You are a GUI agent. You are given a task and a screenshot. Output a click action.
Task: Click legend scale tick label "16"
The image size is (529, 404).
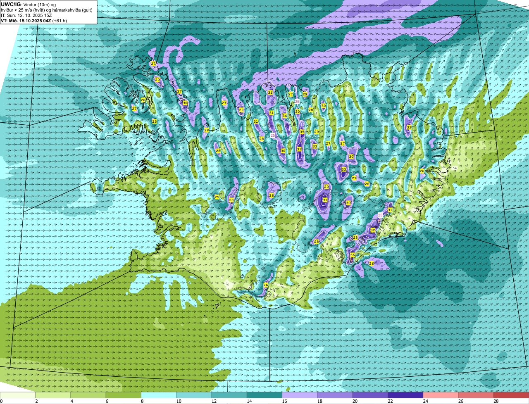(284, 401)
